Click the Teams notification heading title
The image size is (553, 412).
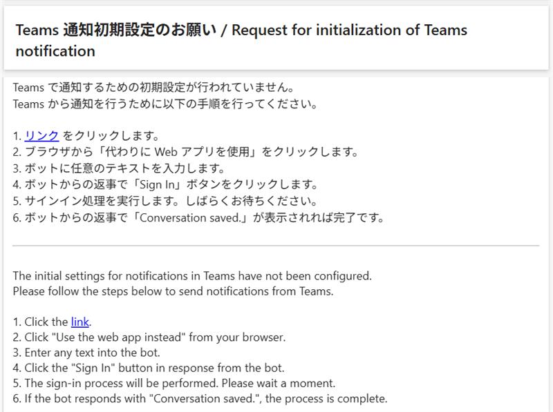241,41
